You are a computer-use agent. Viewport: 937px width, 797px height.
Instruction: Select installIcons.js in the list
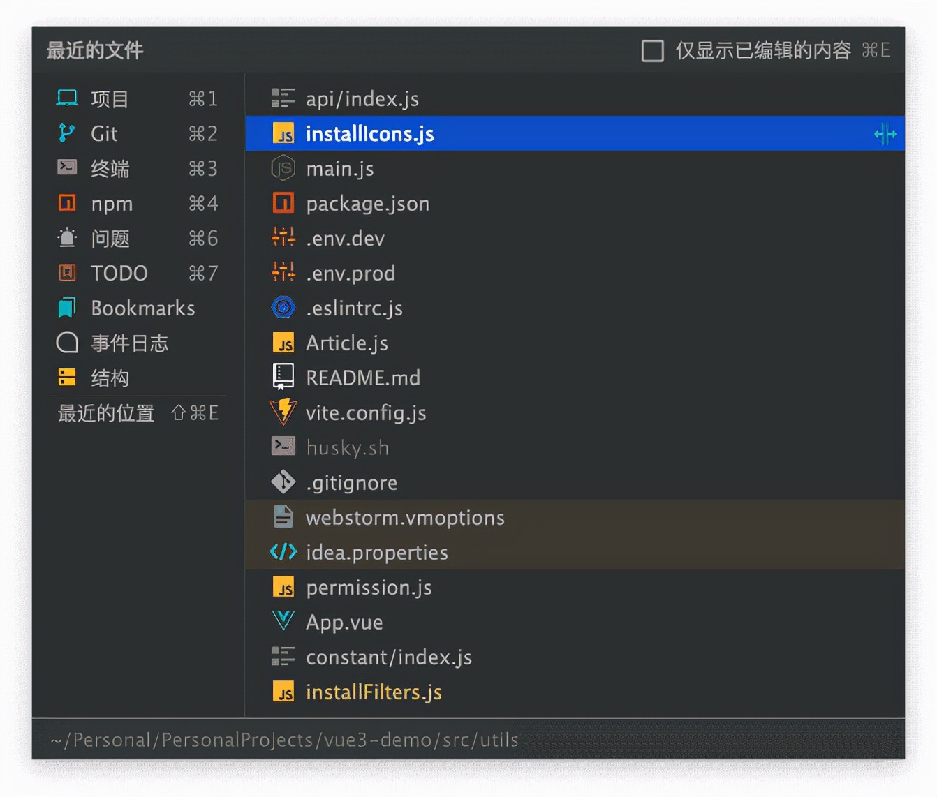(575, 133)
